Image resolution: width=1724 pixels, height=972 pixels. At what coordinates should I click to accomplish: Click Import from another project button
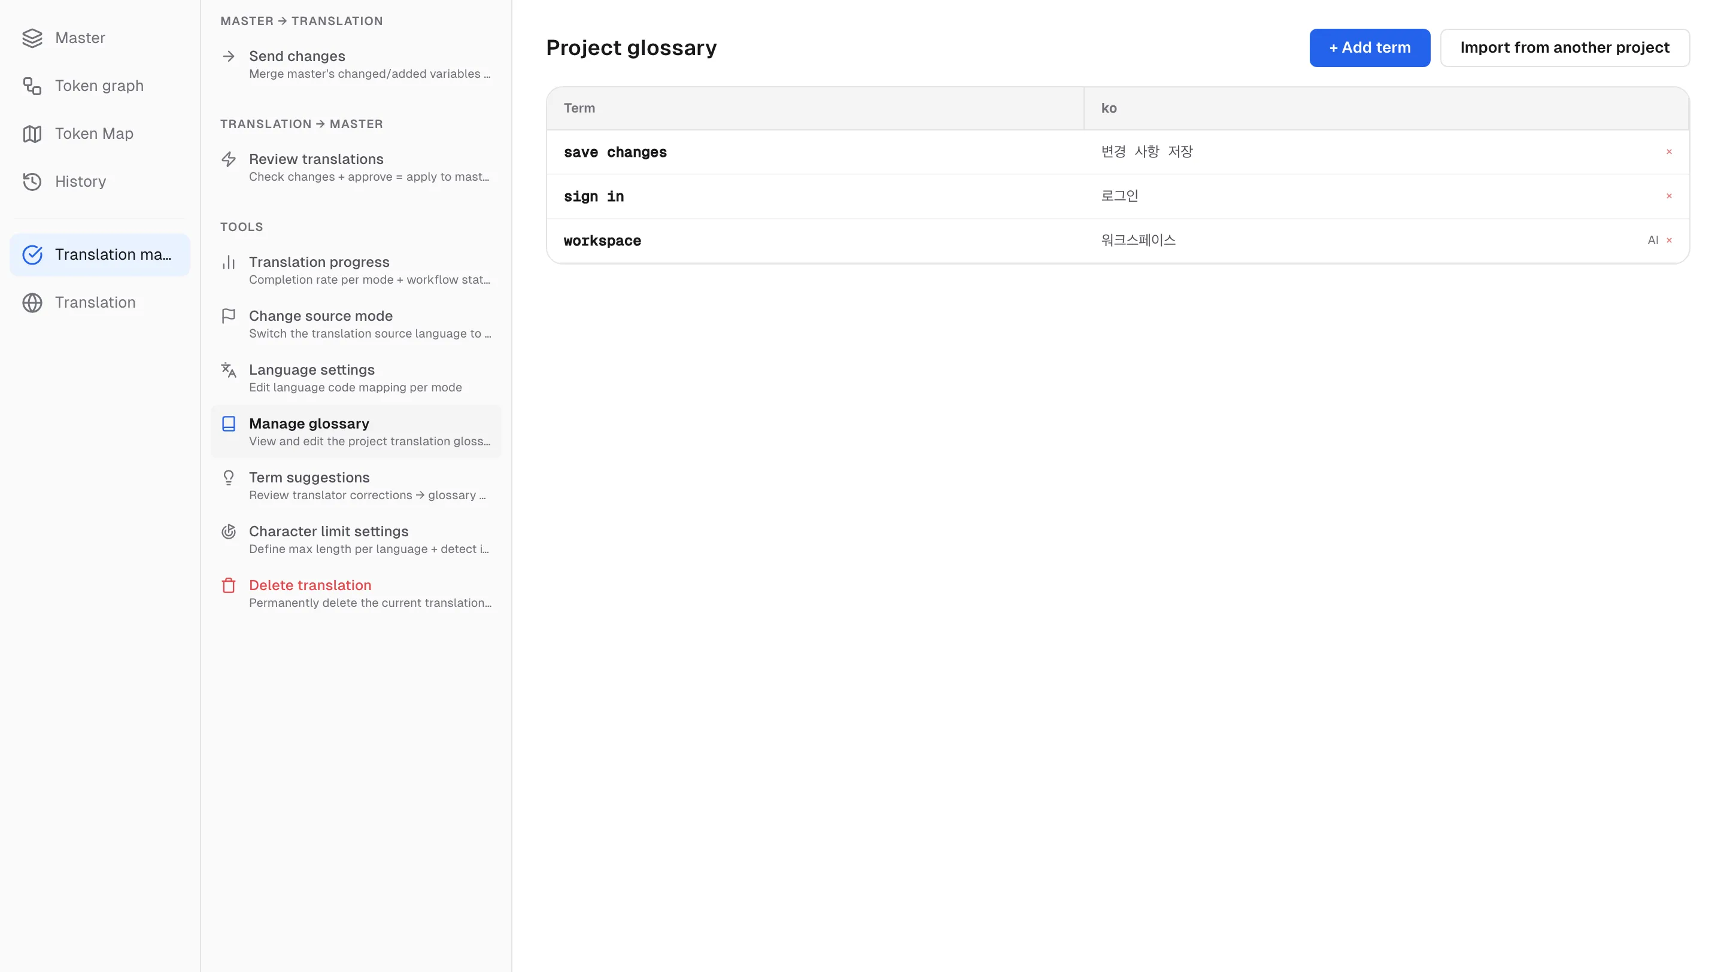(1565, 47)
